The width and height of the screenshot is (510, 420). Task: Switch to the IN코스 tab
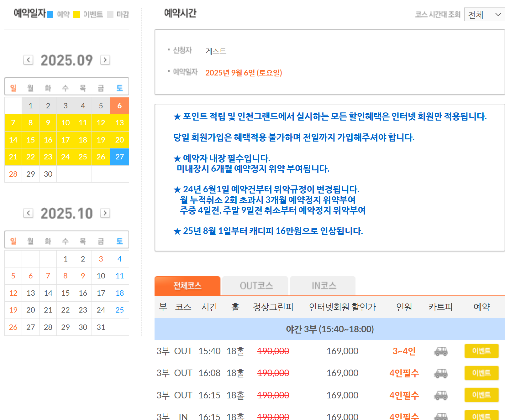(x=323, y=286)
